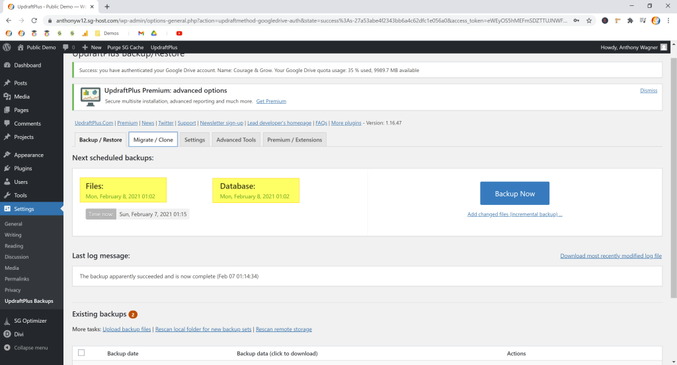Click the Get Premium link
This screenshot has width=677, height=365.
click(x=271, y=101)
